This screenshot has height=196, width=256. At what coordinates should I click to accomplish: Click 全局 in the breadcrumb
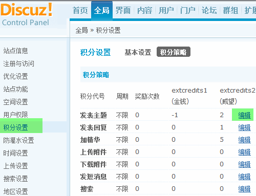(81, 30)
